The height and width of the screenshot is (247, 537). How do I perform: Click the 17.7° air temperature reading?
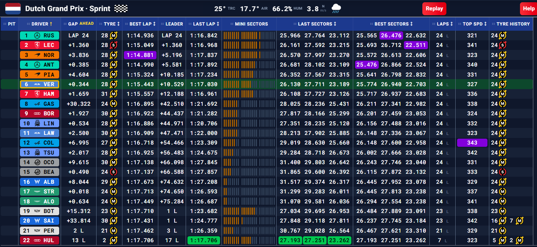[x=249, y=9]
